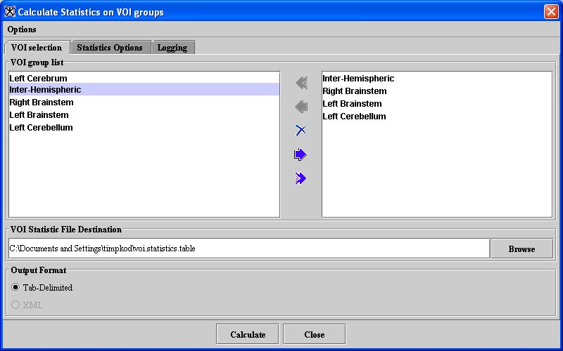
Task: Click the blue double-right arrow icon
Action: coord(301,178)
